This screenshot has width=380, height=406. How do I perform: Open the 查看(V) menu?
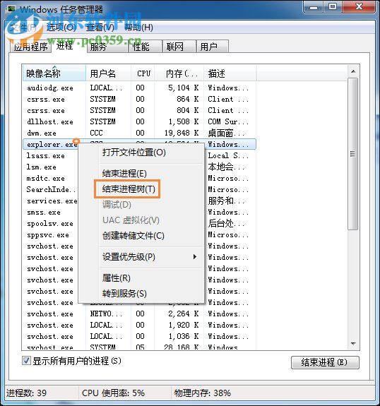click(100, 28)
